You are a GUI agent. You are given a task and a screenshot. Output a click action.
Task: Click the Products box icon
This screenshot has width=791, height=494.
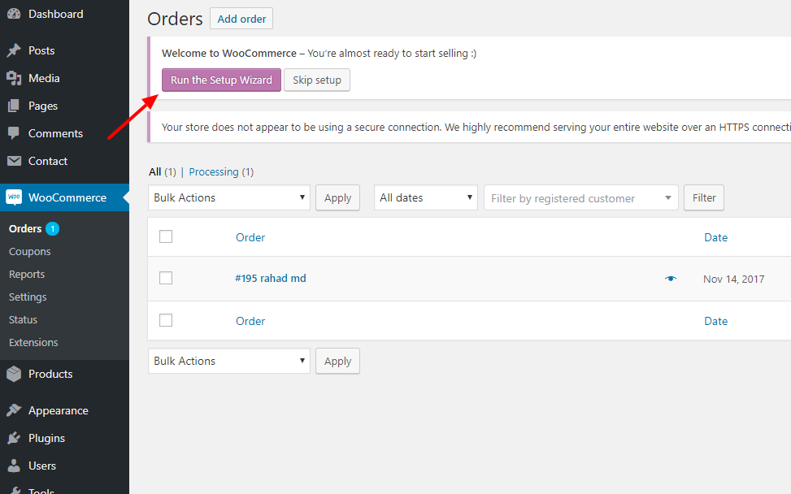pos(14,374)
